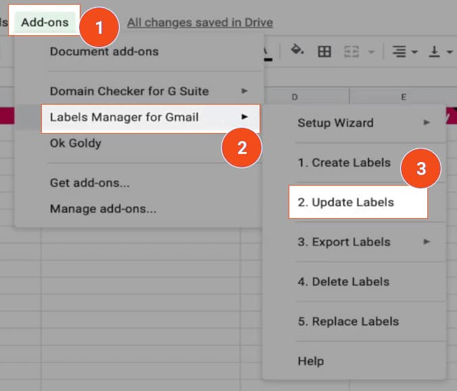Open the Add-ons menu
The image size is (457, 391).
45,22
